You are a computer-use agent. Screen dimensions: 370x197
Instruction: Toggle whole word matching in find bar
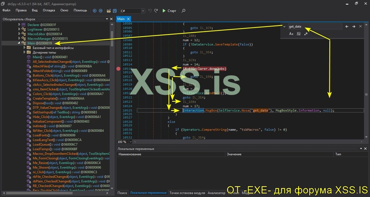click(x=298, y=34)
